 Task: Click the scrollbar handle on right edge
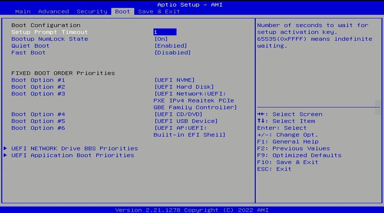point(378,107)
